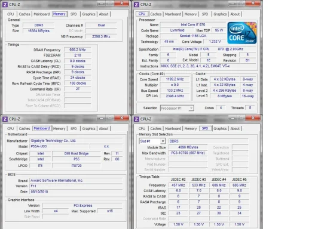Click the Code Name value Lynnfield
Viewport: 315px width, 229px height.
[177, 30]
